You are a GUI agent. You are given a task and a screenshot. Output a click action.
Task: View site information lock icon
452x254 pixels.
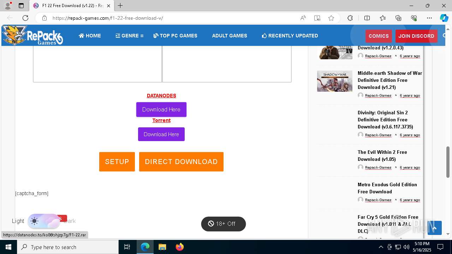coord(44,18)
